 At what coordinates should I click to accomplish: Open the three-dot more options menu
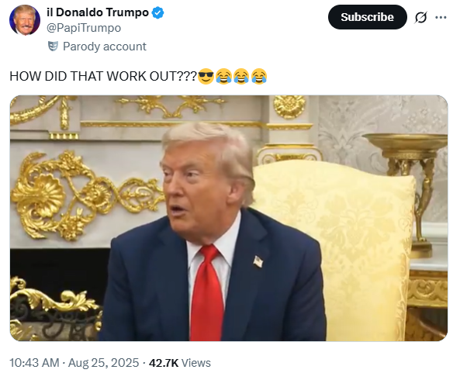[441, 18]
